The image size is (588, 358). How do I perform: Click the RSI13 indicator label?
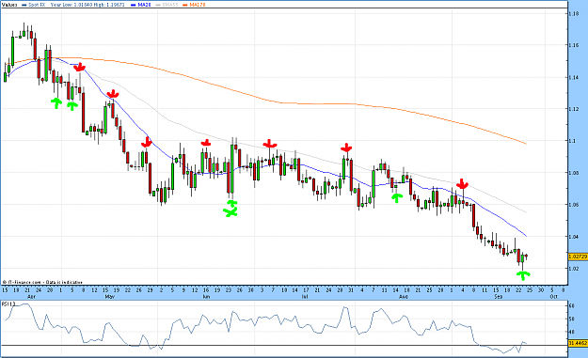click(8, 304)
